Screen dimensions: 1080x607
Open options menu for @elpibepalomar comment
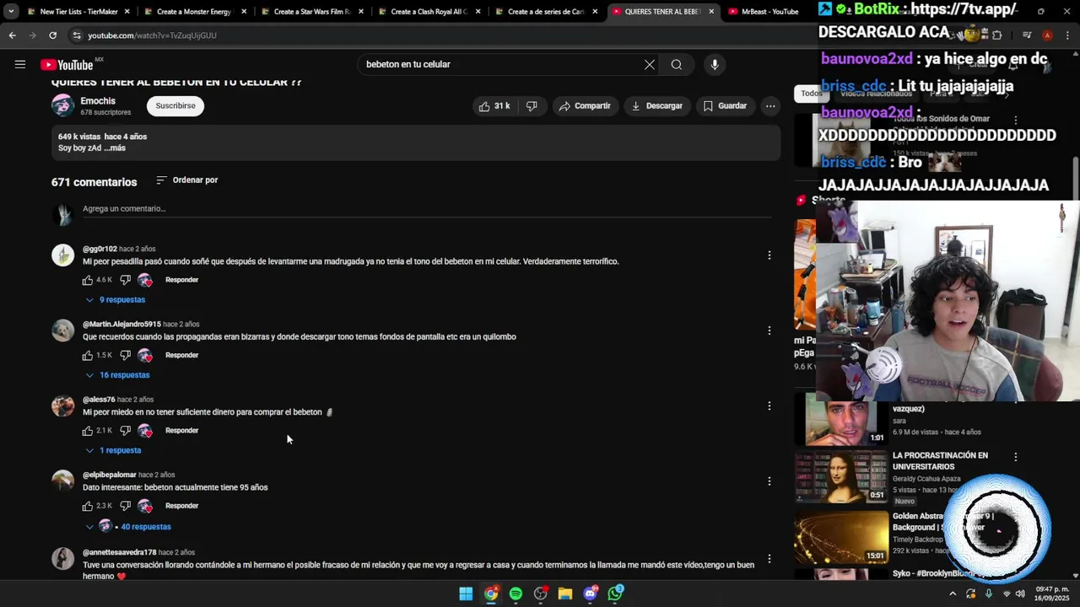click(769, 481)
